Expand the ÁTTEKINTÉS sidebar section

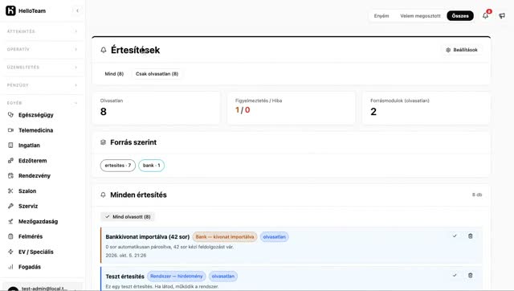[42, 31]
